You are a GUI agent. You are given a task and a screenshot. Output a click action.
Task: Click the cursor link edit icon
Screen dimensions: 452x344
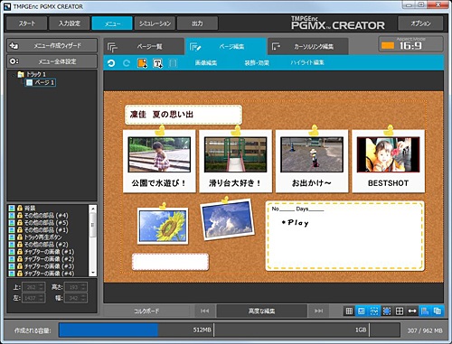[276, 47]
